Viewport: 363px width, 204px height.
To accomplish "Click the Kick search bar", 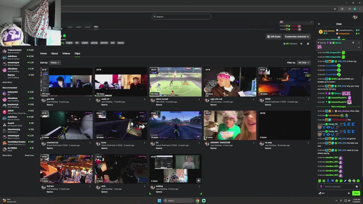I will coord(181,17).
